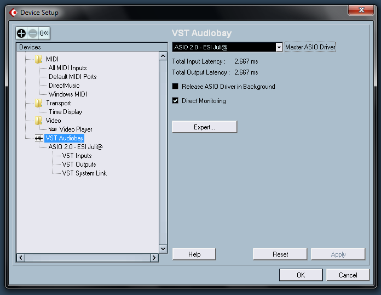Click the horizontal scrollbar right arrow
The width and height of the screenshot is (381, 295).
[x=154, y=258]
